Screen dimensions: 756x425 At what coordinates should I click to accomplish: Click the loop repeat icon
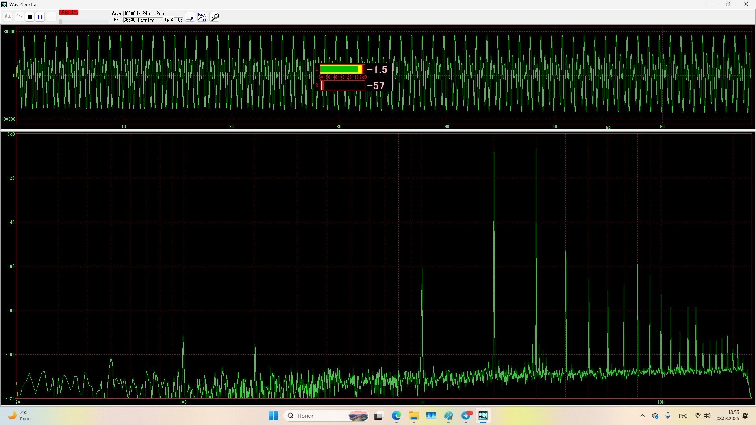pyautogui.click(x=52, y=17)
